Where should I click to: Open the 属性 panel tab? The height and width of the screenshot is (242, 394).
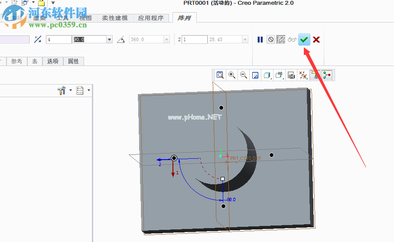coord(74,61)
